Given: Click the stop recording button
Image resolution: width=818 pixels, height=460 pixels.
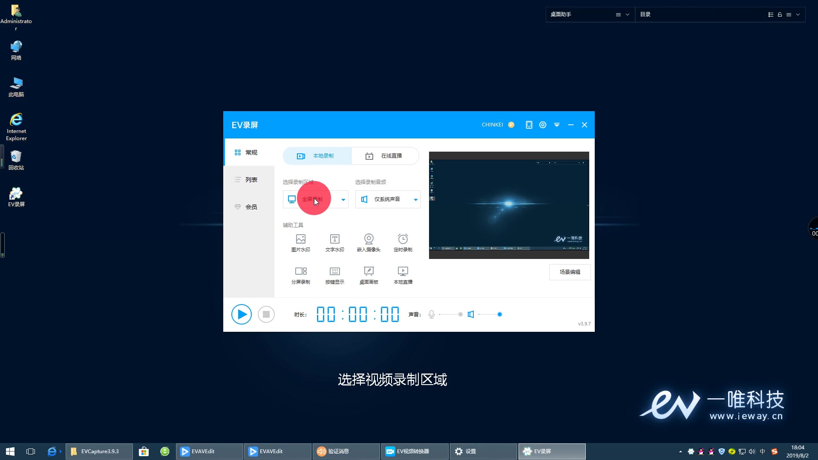Looking at the screenshot, I should click(266, 314).
